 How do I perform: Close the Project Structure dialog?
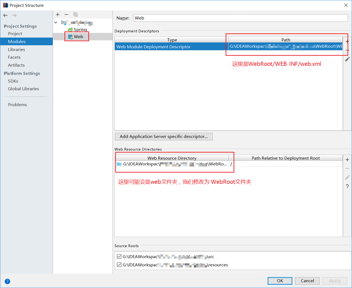tap(346, 5)
